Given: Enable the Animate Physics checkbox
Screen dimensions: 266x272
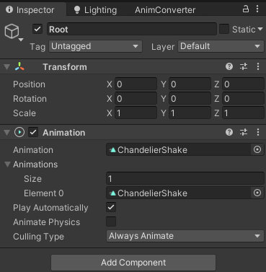Looking at the screenshot, I should click(x=111, y=221).
